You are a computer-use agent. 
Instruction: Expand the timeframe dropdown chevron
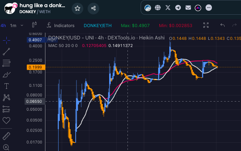tap(22, 25)
